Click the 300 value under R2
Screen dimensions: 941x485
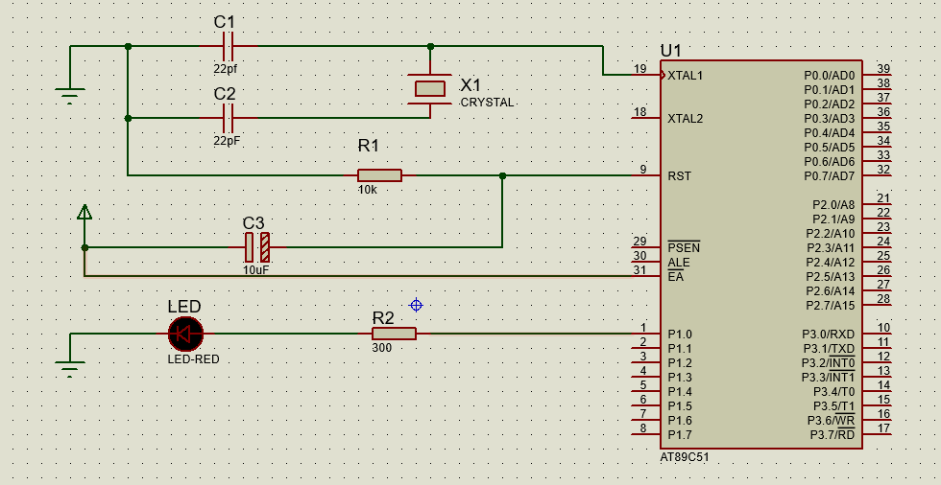click(382, 347)
